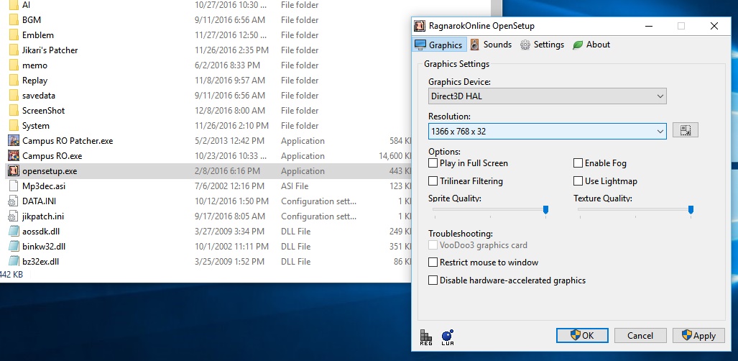The image size is (738, 361).
Task: Select the Campus RO.exe file name
Action: coord(52,156)
